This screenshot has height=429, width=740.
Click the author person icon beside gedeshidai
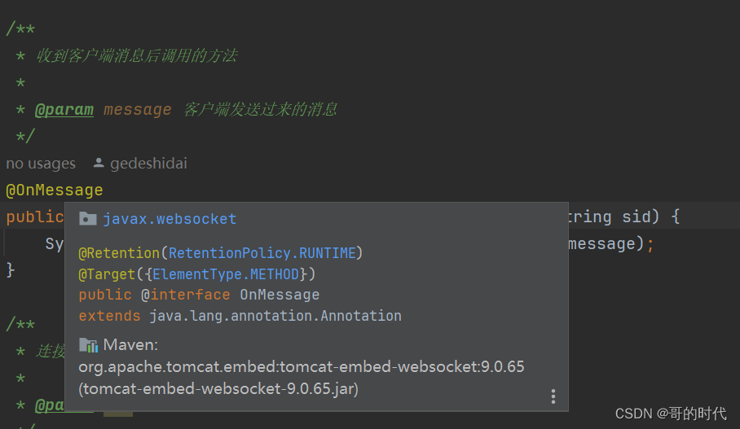[99, 163]
